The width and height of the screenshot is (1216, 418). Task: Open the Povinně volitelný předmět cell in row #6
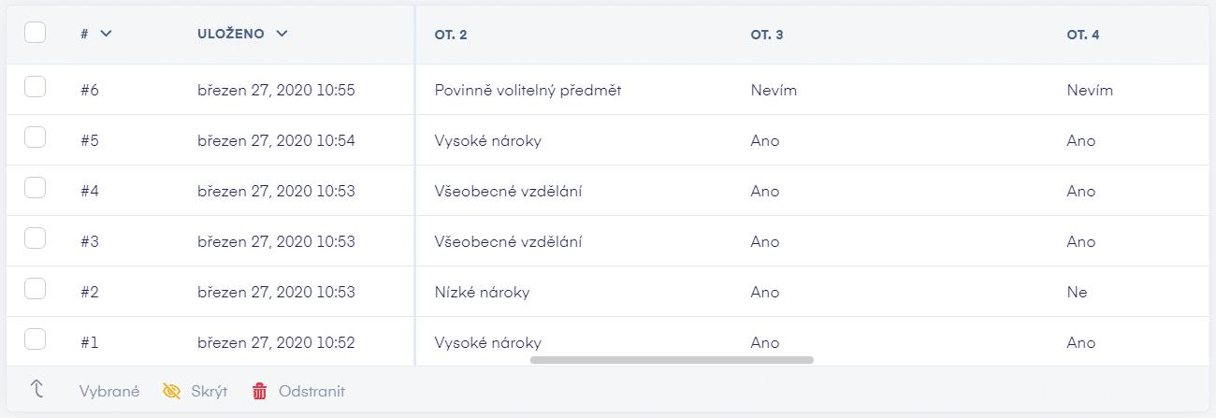528,91
